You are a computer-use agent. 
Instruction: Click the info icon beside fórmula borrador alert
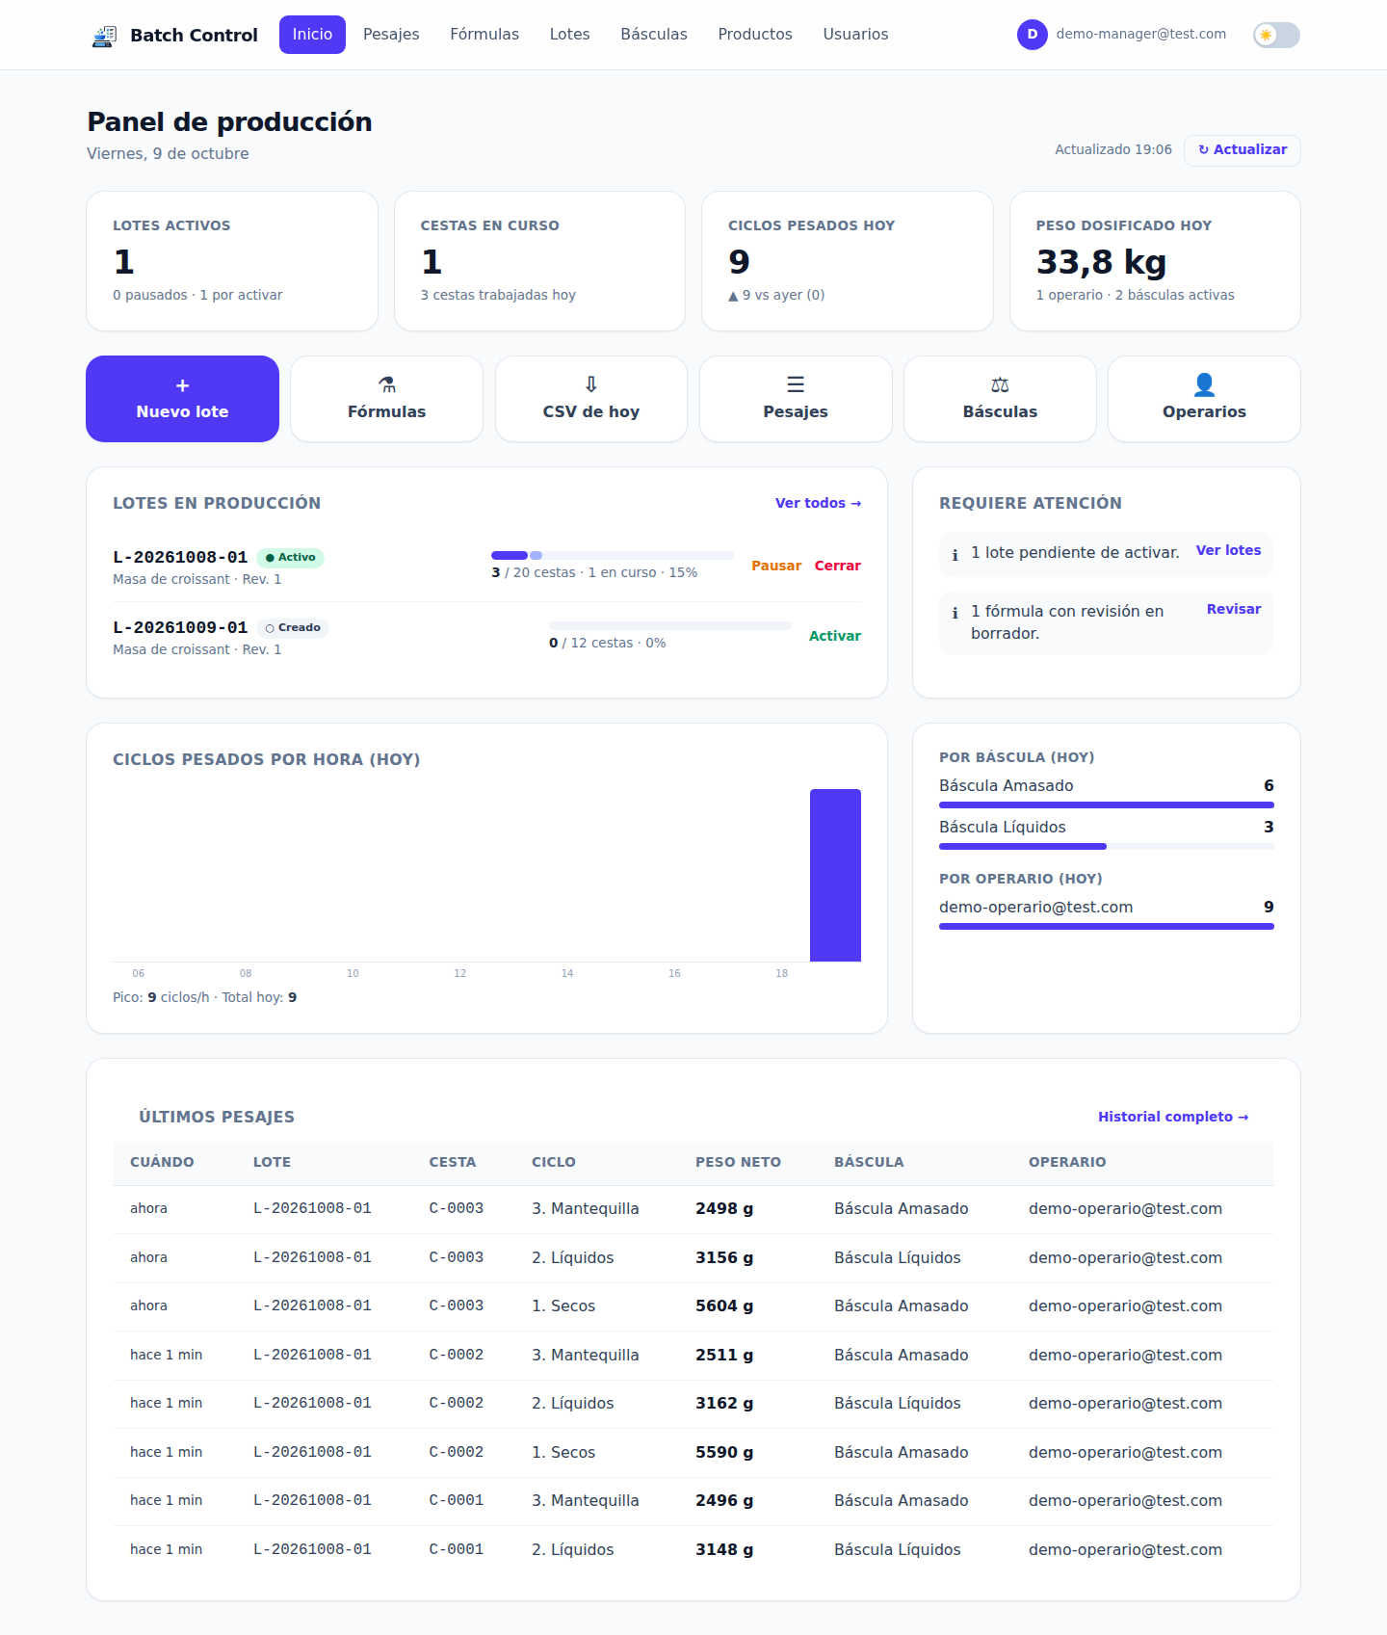point(955,612)
